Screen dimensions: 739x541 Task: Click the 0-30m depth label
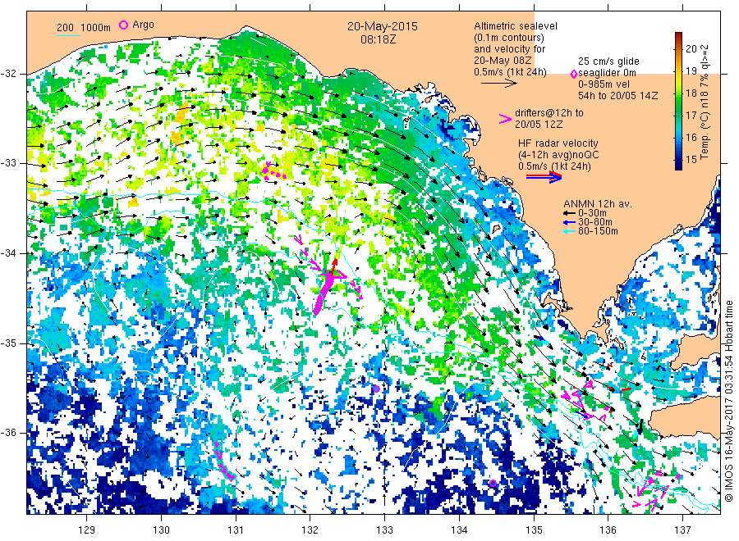click(x=594, y=213)
